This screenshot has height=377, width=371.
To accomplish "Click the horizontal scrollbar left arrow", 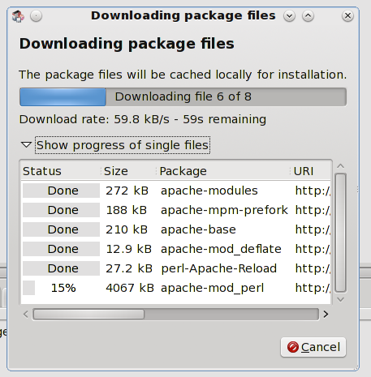I will [x=26, y=314].
